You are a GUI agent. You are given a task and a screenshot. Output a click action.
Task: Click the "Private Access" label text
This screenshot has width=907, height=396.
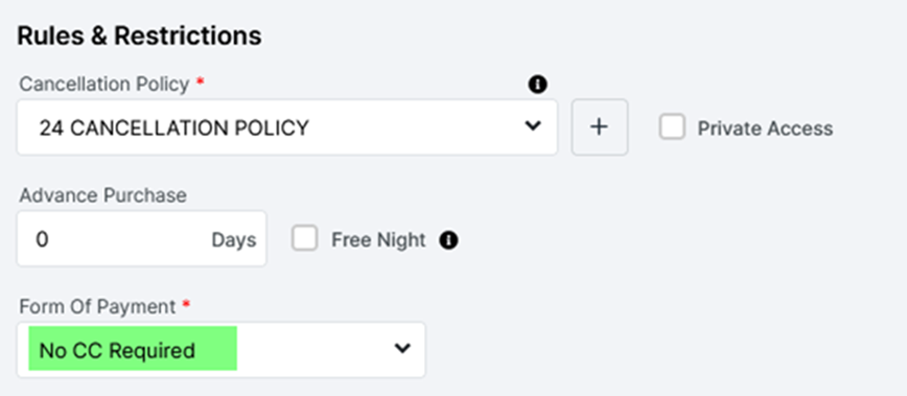pos(765,129)
